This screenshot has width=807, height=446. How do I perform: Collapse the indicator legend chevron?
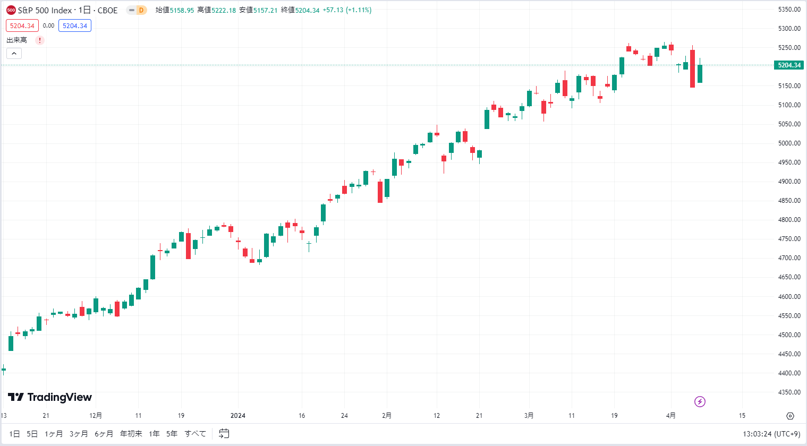tap(14, 53)
